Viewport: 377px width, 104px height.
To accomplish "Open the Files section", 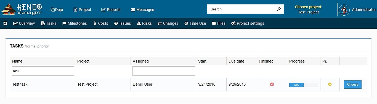I will click(219, 23).
